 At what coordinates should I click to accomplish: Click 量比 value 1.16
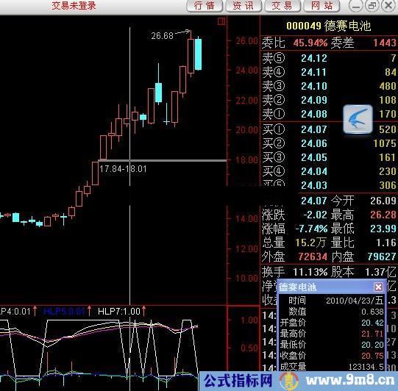[385, 243]
